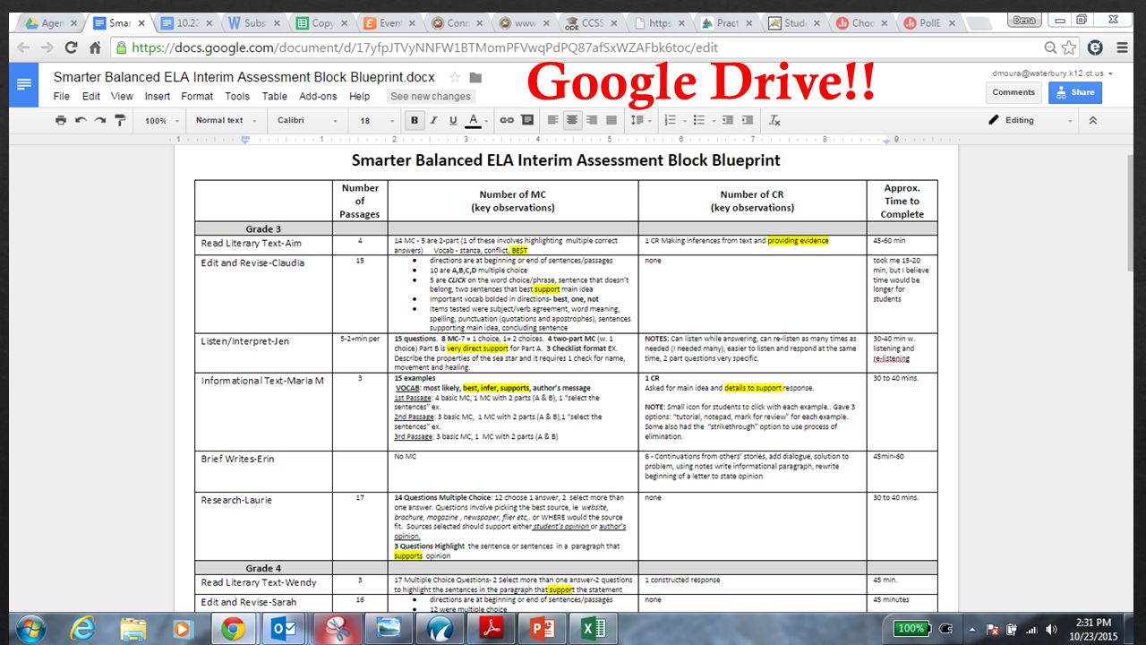Screen dimensions: 1146x645
Task: Open the Tools menu
Action: click(237, 96)
